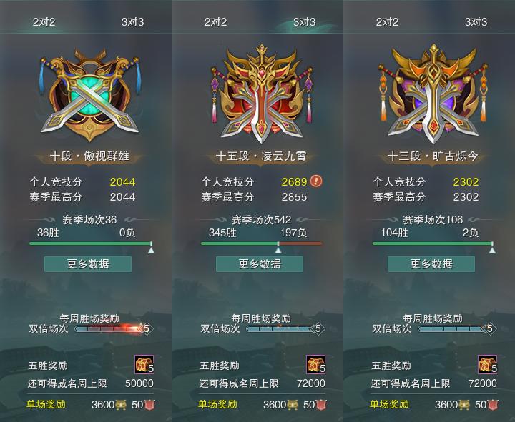Screen dimensions: 515x422
Task: Open the five-win reward chest in the middle panel
Action: 315,364
